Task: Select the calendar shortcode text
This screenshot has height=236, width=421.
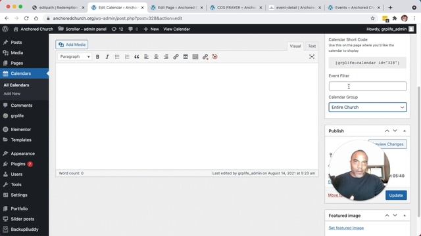Action: (367, 63)
